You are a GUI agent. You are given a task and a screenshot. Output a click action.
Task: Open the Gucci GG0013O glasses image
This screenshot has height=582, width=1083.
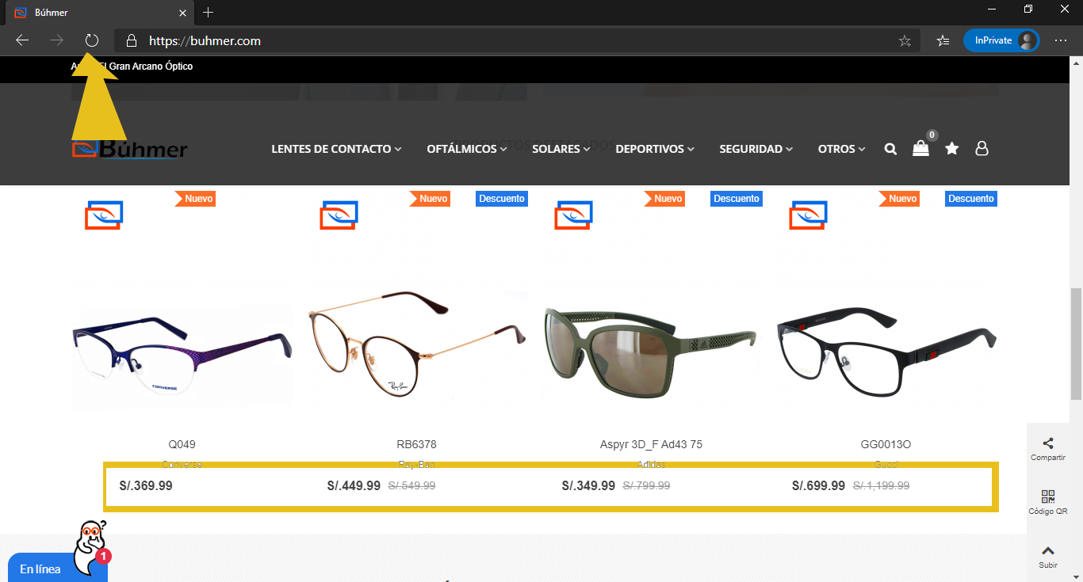tap(886, 354)
